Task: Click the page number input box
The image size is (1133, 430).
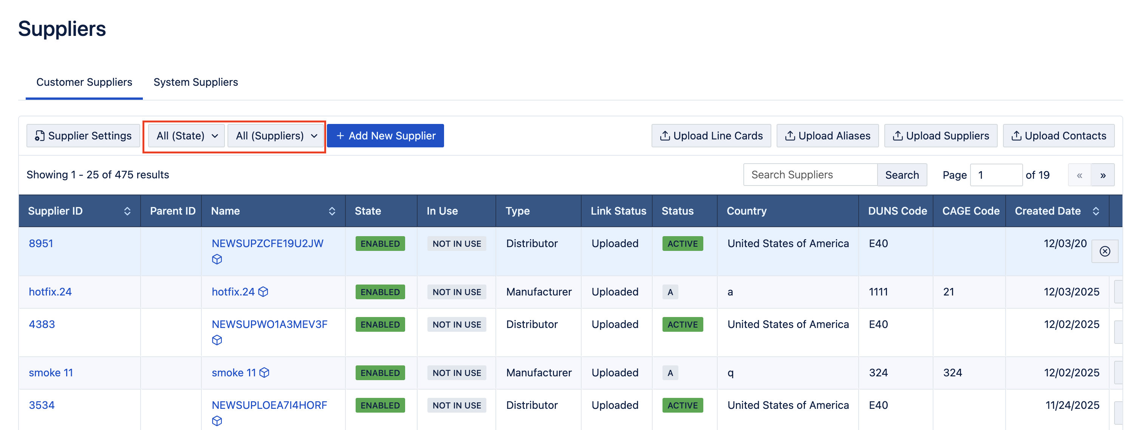Action: [x=996, y=175]
